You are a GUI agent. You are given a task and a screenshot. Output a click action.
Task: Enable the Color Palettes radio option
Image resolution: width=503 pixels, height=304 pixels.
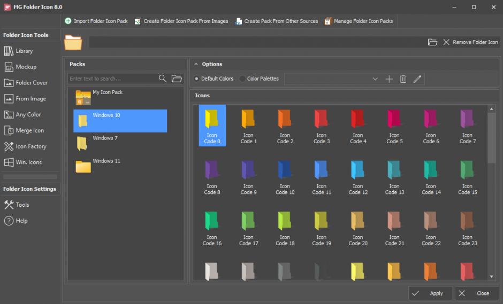coord(242,79)
